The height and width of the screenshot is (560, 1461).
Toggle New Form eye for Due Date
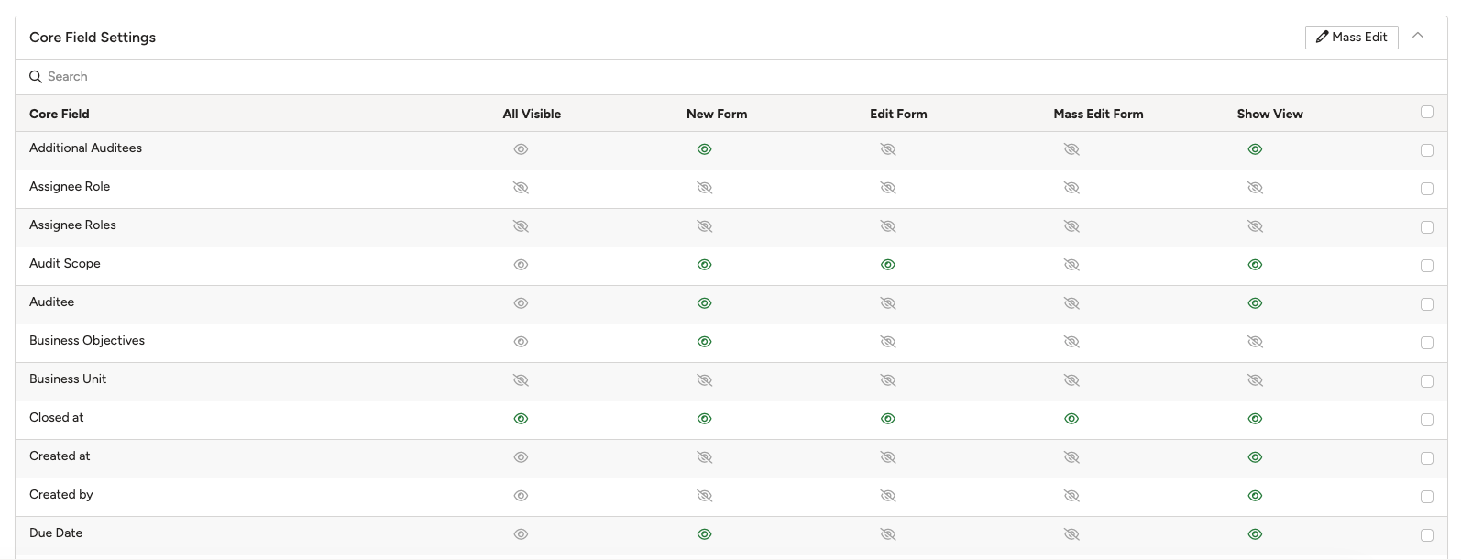[704, 534]
